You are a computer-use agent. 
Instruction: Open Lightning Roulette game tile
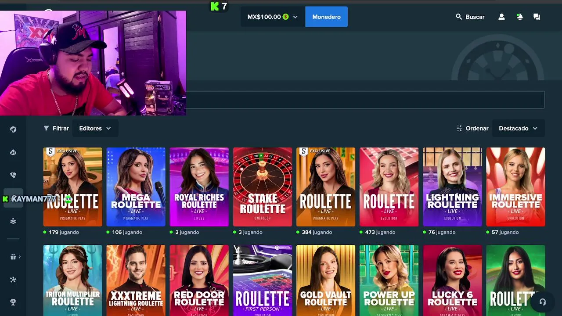click(452, 187)
